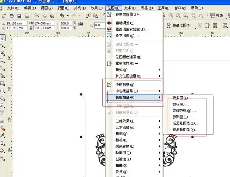
Task: Select the Basic shapes tool
Action: pyautogui.click(x=2, y=105)
